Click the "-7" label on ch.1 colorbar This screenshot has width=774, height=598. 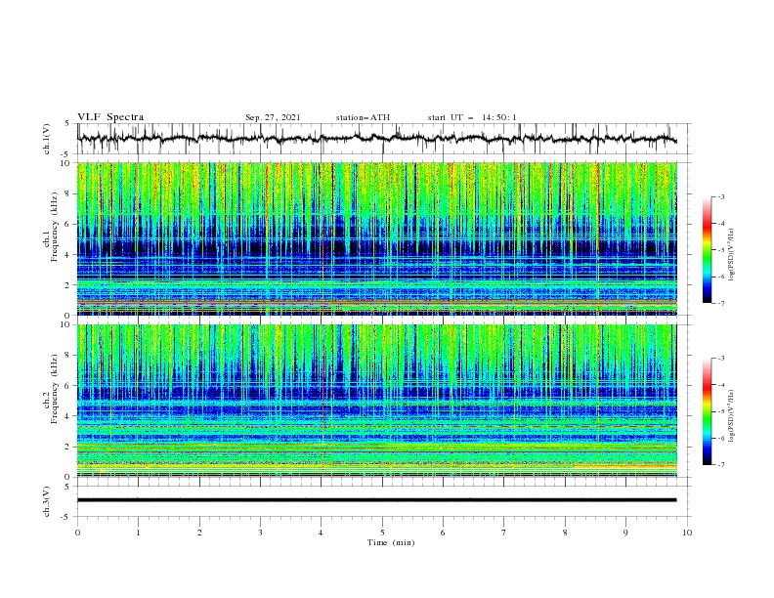tap(720, 303)
